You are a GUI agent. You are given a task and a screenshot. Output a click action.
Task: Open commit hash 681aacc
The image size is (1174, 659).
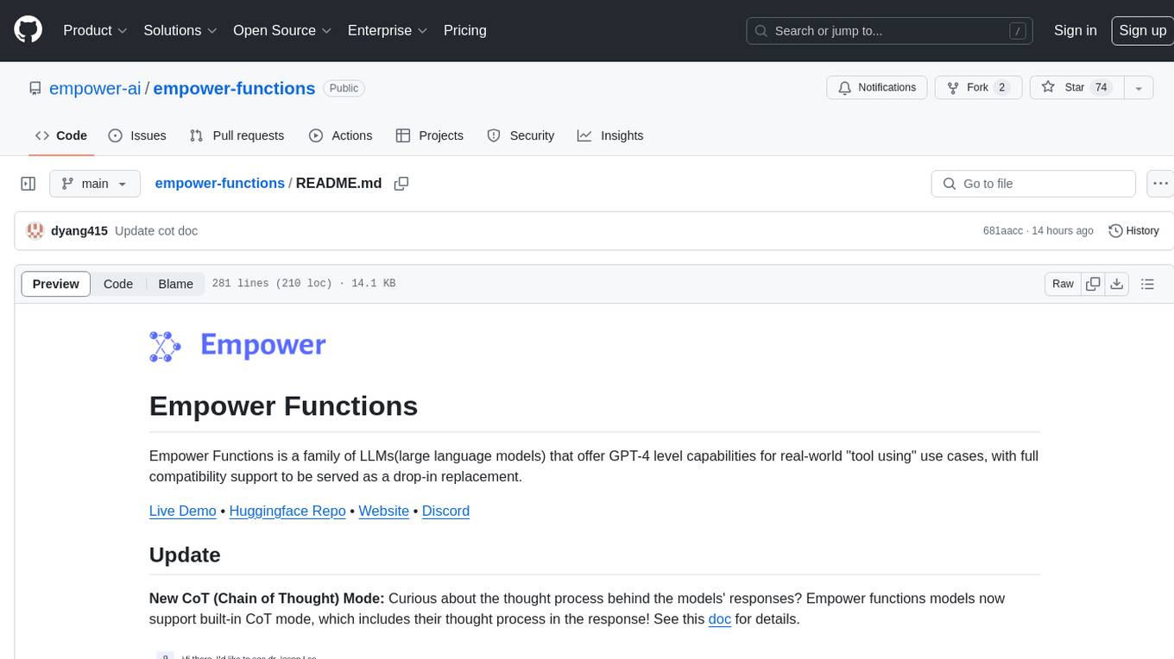pos(1002,231)
